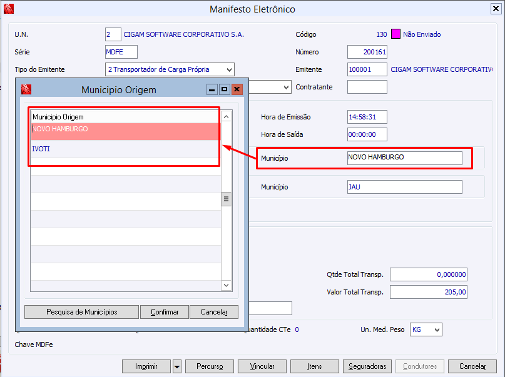Click the list scrollbar up arrow
This screenshot has height=377, width=505.
[227, 117]
